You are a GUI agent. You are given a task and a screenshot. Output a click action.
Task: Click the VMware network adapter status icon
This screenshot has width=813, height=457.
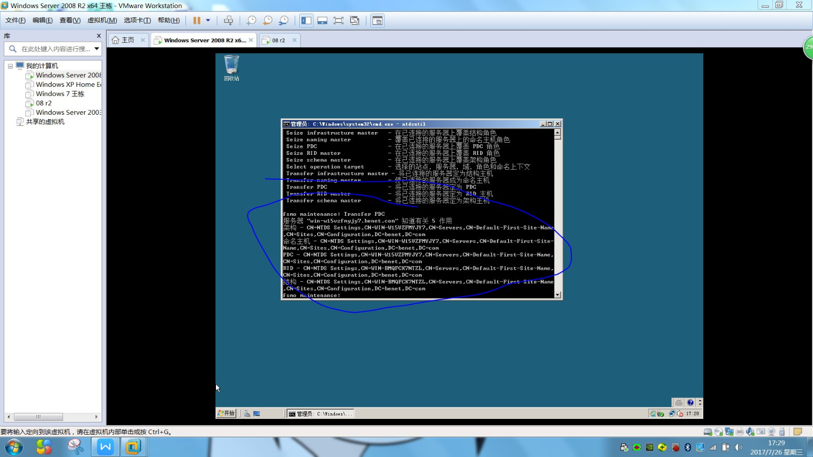click(x=729, y=432)
